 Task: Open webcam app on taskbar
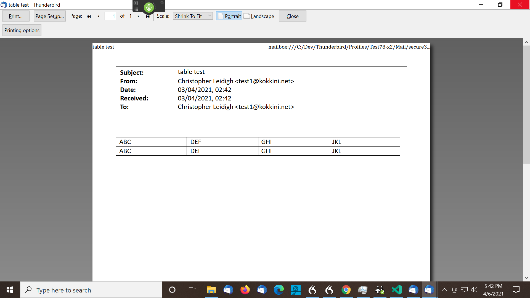click(x=295, y=290)
